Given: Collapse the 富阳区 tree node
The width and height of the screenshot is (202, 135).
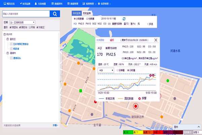Looking at the screenshot, I should click(x=7, y=39).
